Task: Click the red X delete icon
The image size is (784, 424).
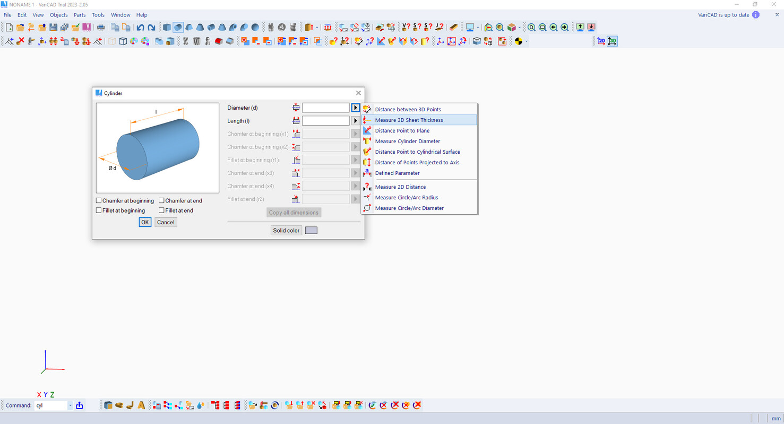Action: (x=21, y=41)
